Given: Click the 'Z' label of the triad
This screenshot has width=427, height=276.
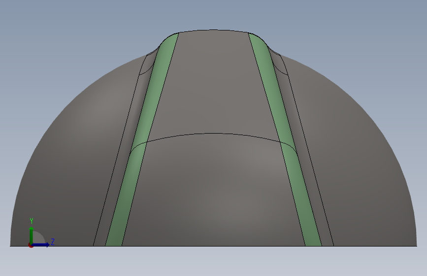Looking at the screenshot, I should click(53, 242).
